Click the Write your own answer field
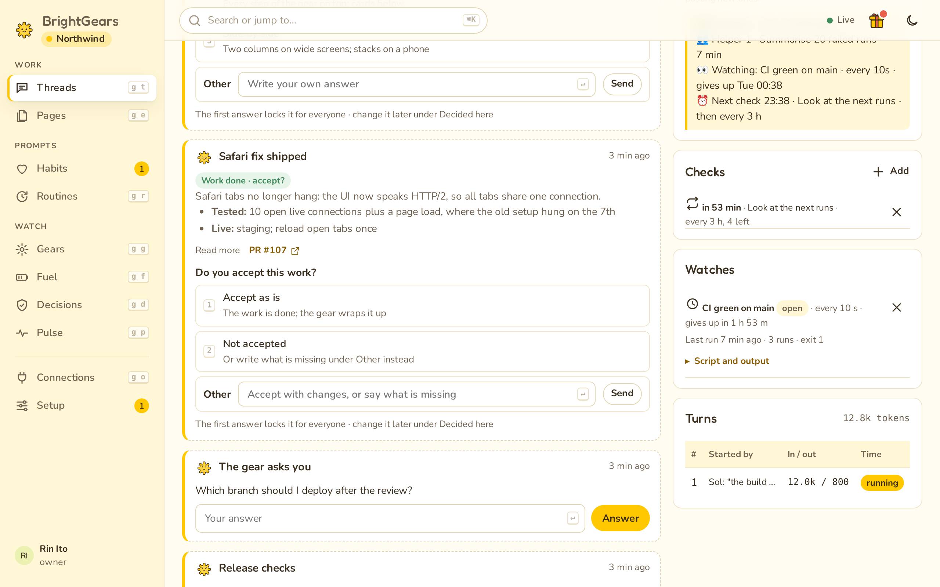This screenshot has height=587, width=940. coord(416,84)
